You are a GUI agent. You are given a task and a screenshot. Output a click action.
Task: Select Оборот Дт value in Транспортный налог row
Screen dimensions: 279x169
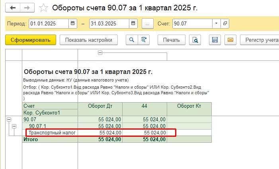[100, 133]
